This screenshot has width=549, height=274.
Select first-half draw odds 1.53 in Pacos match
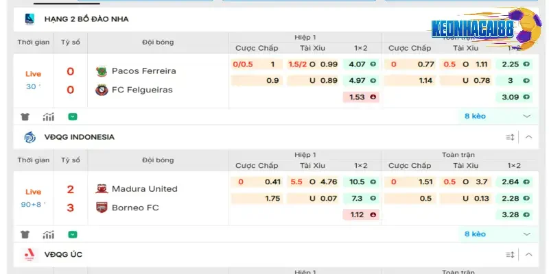tap(361, 97)
